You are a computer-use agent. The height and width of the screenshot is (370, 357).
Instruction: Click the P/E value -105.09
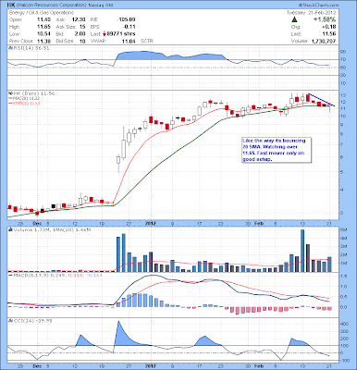127,19
